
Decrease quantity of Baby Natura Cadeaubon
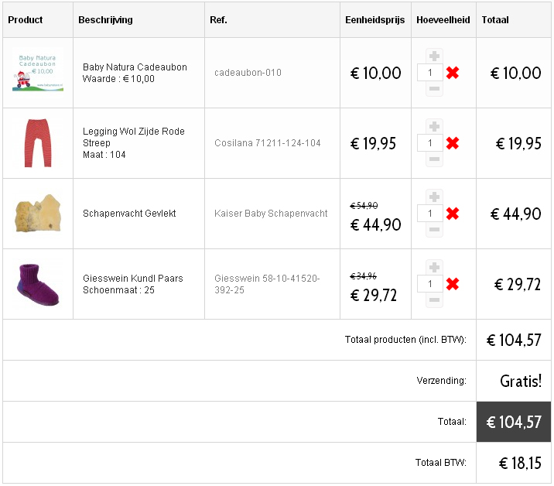tap(434, 89)
